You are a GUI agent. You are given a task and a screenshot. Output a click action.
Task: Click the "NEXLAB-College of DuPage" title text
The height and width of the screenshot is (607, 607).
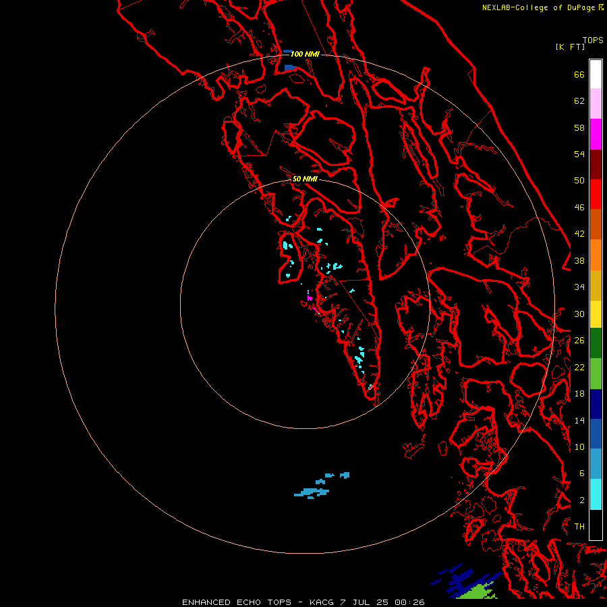pyautogui.click(x=540, y=7)
